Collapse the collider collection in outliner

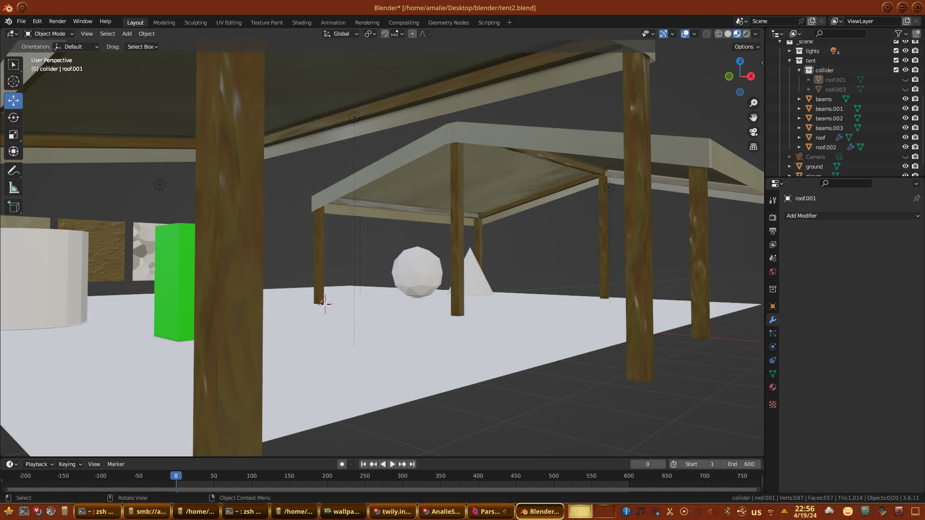pos(799,70)
